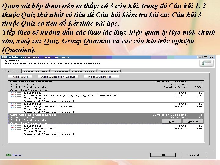Open the Add Question dropdown
The width and height of the screenshot is (220, 165).
pyautogui.click(x=101, y=77)
